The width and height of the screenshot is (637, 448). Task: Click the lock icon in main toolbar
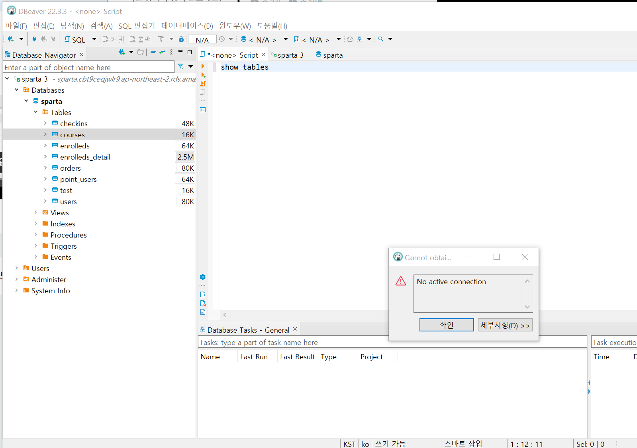click(x=181, y=39)
